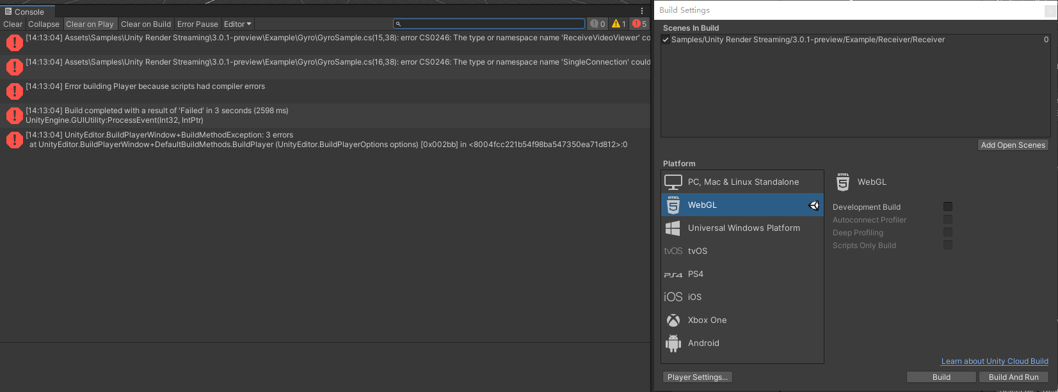The width and height of the screenshot is (1058, 392).
Task: Click the large iOS logo icon
Action: click(673, 297)
